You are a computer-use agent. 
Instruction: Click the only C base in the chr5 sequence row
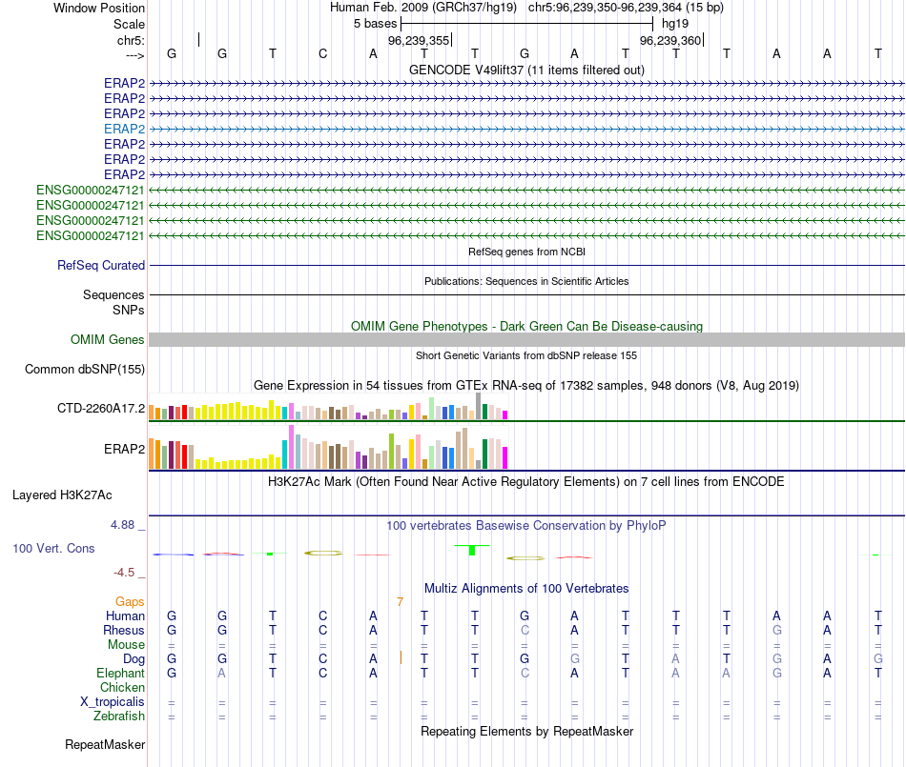pyautogui.click(x=323, y=53)
